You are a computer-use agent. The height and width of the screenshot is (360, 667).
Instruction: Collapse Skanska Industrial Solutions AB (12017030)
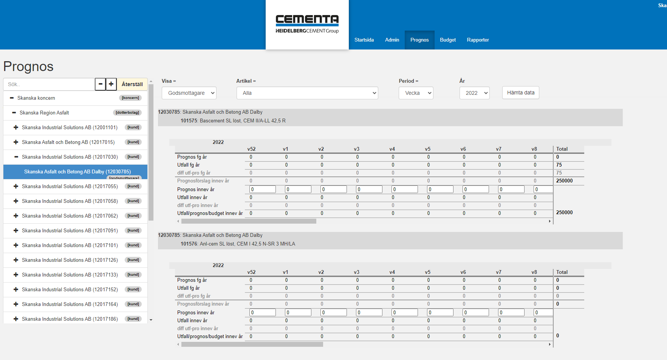pyautogui.click(x=16, y=157)
